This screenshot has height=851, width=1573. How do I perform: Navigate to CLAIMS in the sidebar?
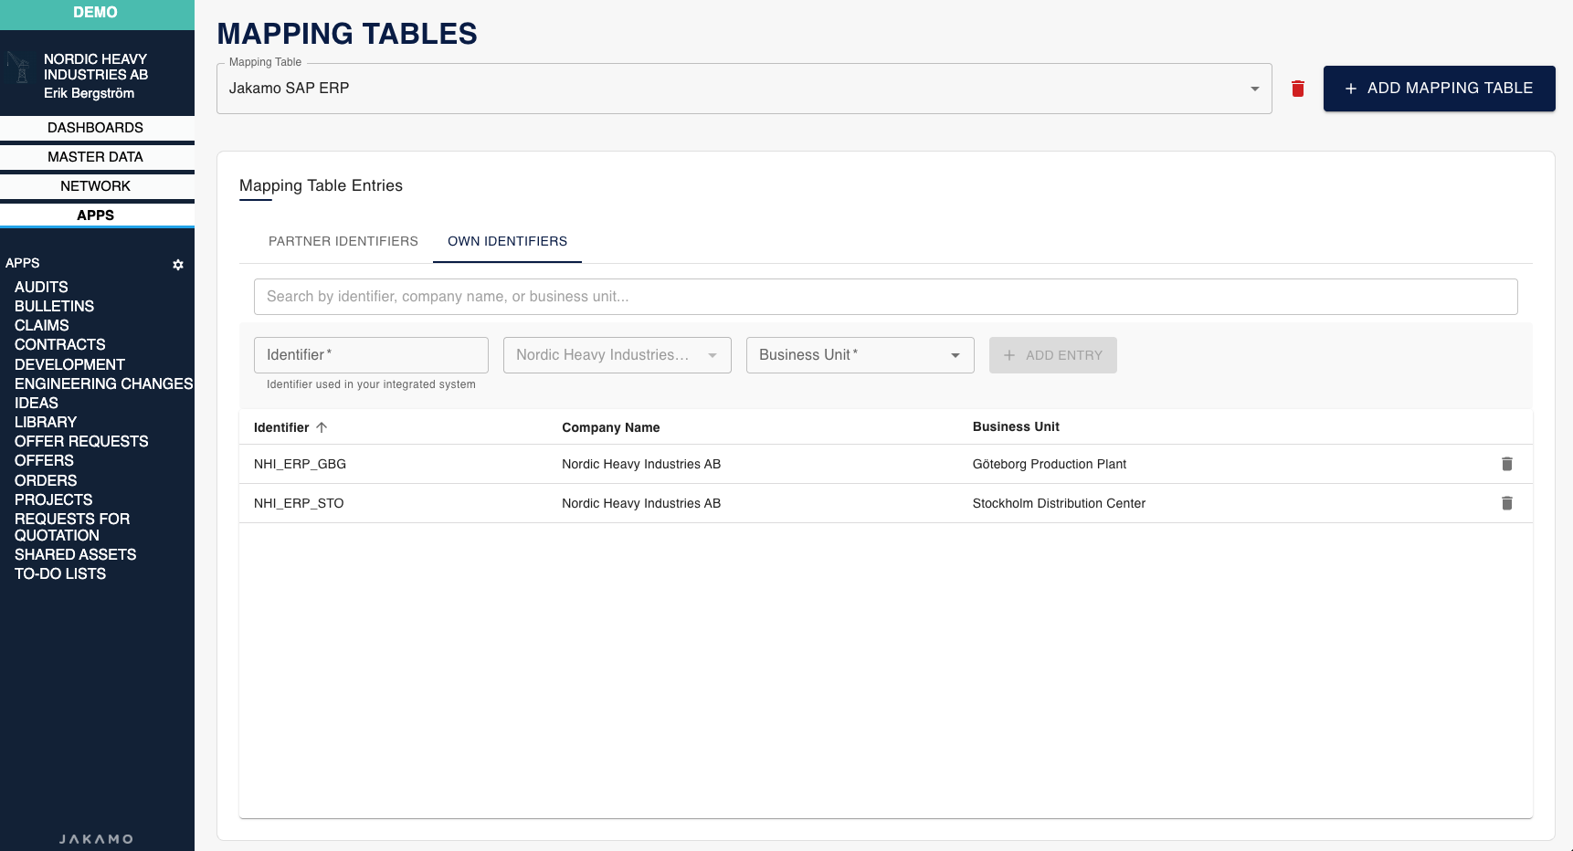tap(41, 325)
